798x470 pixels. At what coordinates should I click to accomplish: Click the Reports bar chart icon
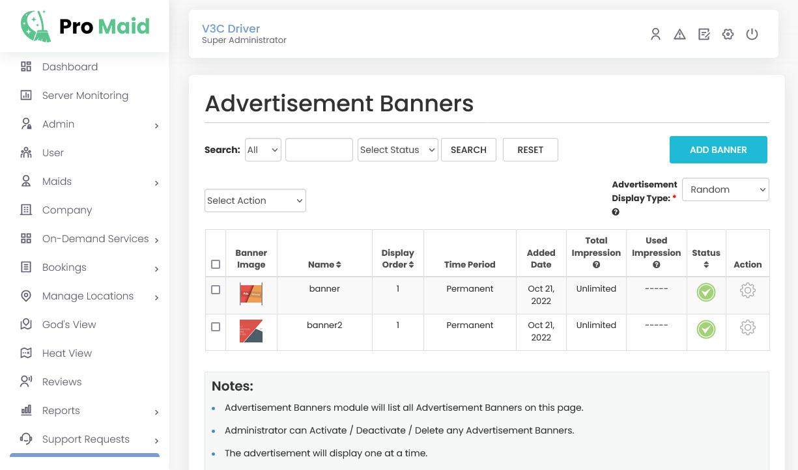click(26, 410)
